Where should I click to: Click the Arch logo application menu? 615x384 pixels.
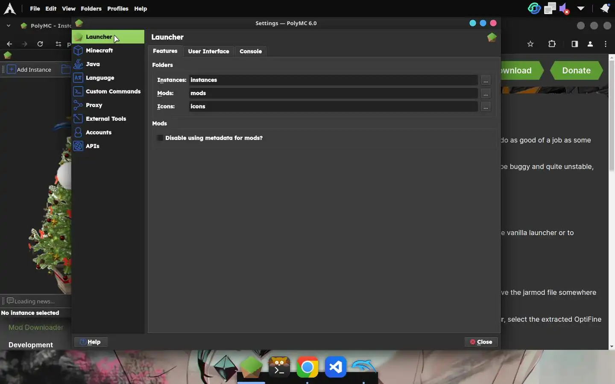9,9
